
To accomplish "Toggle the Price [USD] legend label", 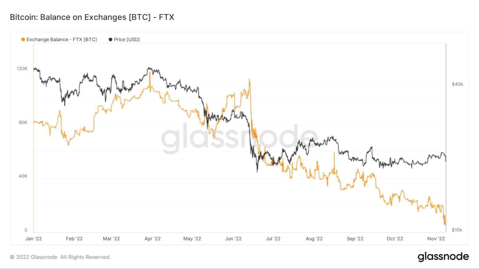I will pyautogui.click(x=127, y=40).
